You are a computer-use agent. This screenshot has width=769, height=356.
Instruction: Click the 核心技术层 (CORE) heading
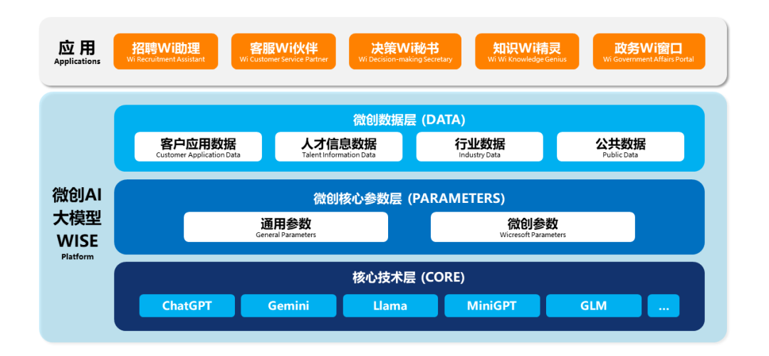click(x=409, y=278)
